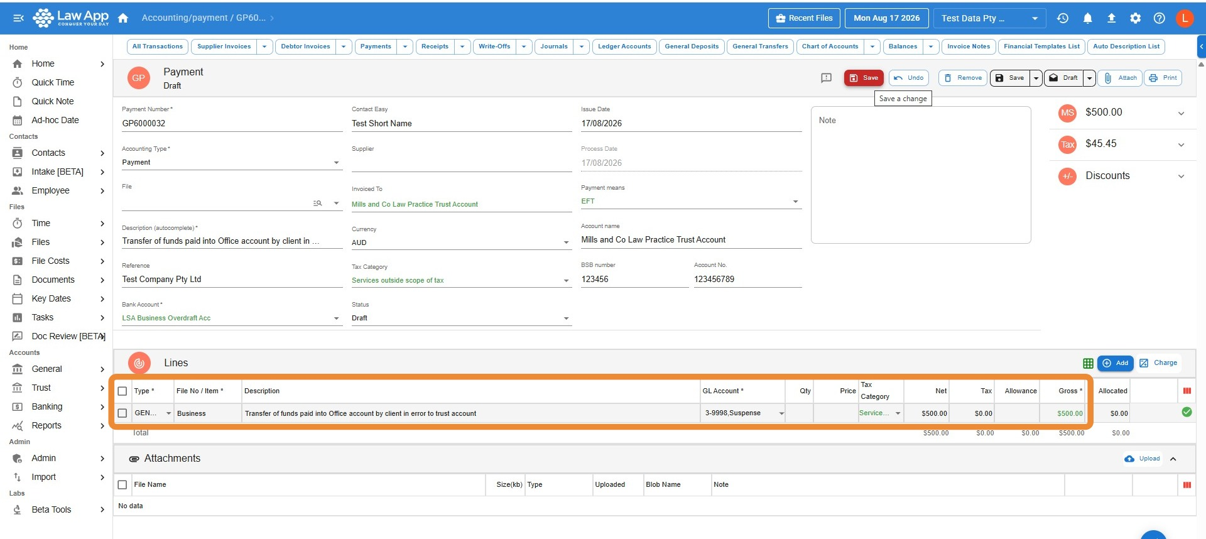Open the All Transactions tab

(157, 46)
